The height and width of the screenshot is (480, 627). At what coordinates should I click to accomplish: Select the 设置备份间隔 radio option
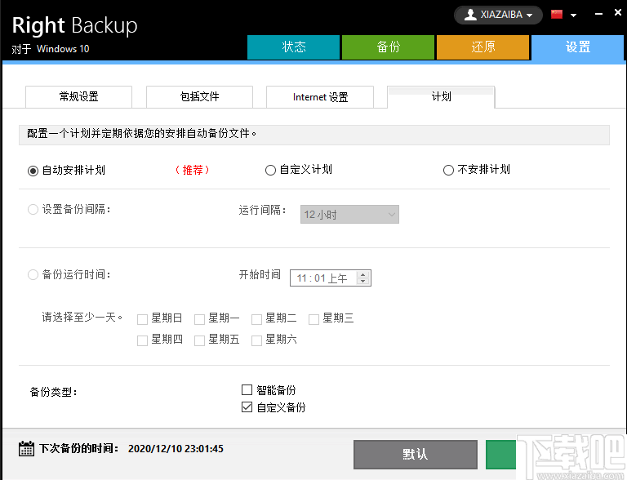pos(33,210)
